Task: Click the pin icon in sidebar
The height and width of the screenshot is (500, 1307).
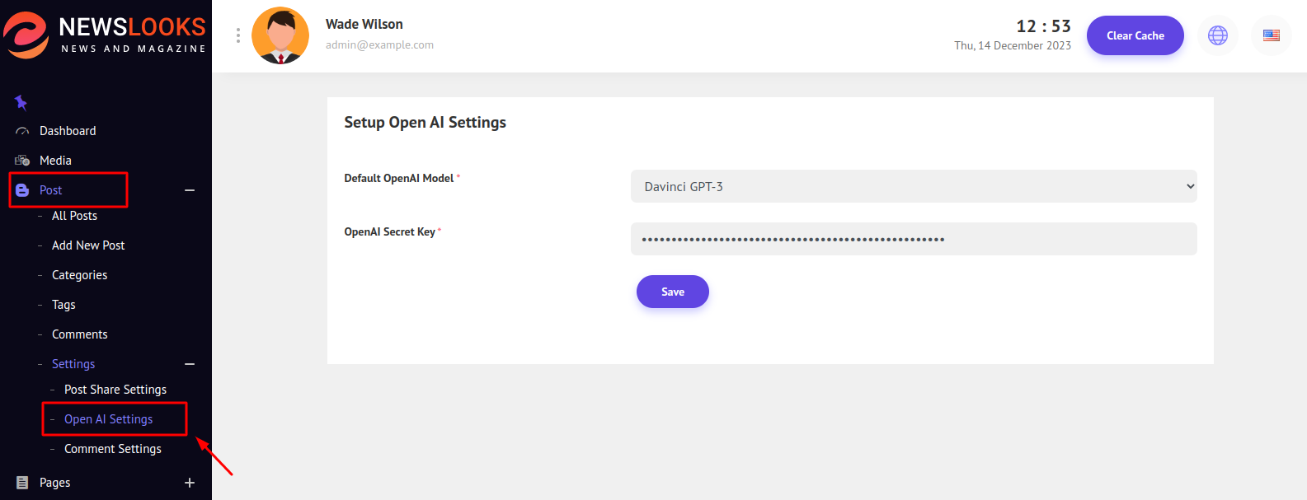Action: tap(21, 102)
